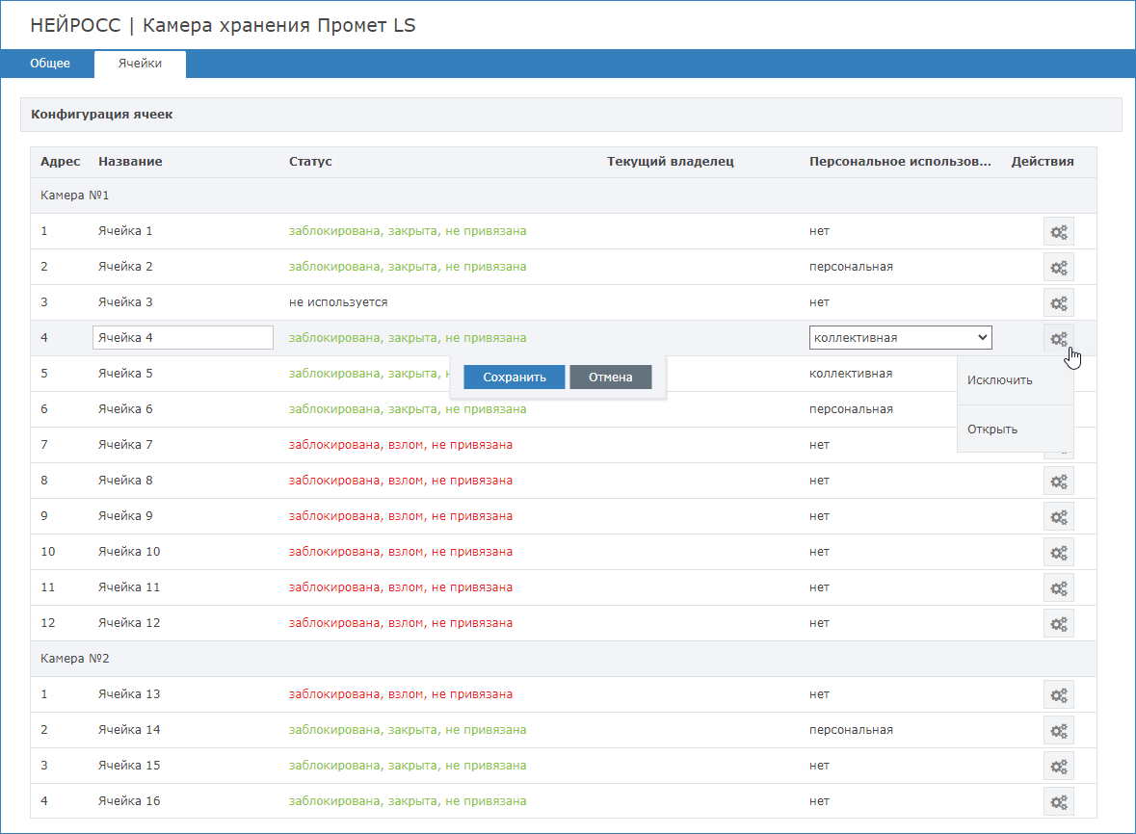Click the gear icon for Ячейка 3
1136x834 pixels.
1058,302
